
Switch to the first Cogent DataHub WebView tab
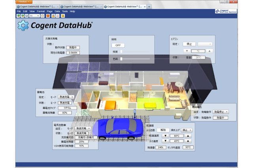pyautogui.click(x=38, y=7)
